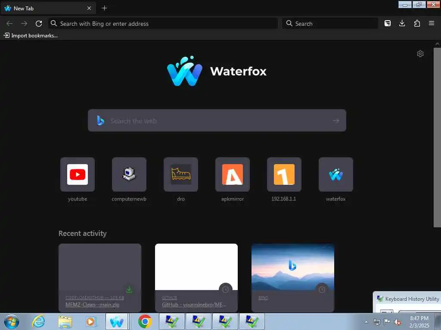
Task: Open MEMZ-Clean--main.zip download card
Action: (x=100, y=278)
